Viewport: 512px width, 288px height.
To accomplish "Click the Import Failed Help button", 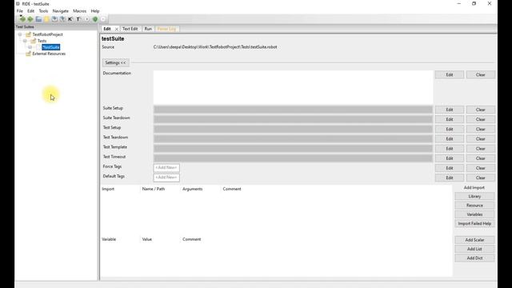I will point(474,224).
